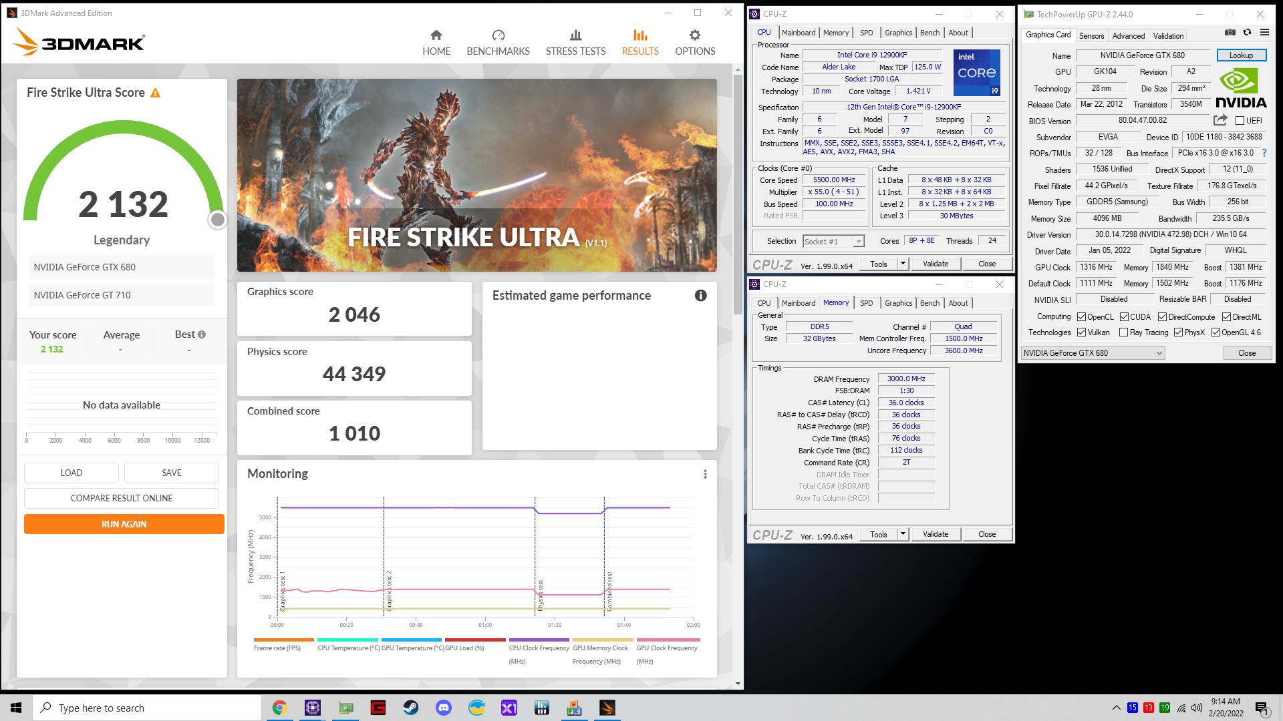Switch to the Sensors tab in GPU-Z
The width and height of the screenshot is (1283, 721).
[1091, 36]
